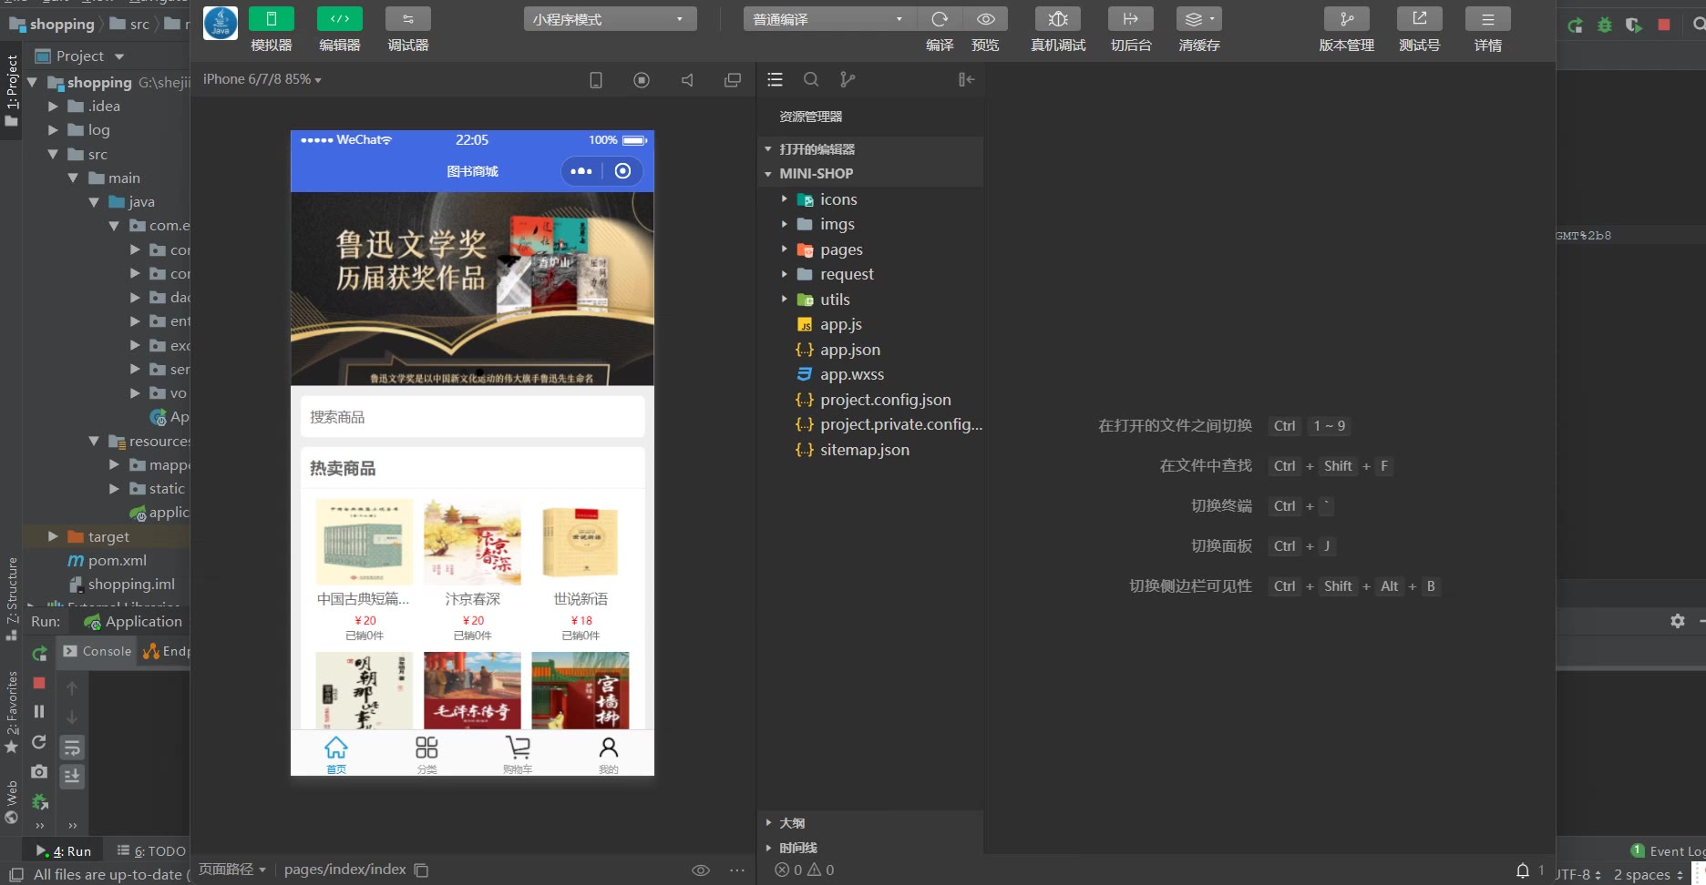Toggle the 调试器 debugger panel button
The width and height of the screenshot is (1706, 885).
[x=407, y=19]
